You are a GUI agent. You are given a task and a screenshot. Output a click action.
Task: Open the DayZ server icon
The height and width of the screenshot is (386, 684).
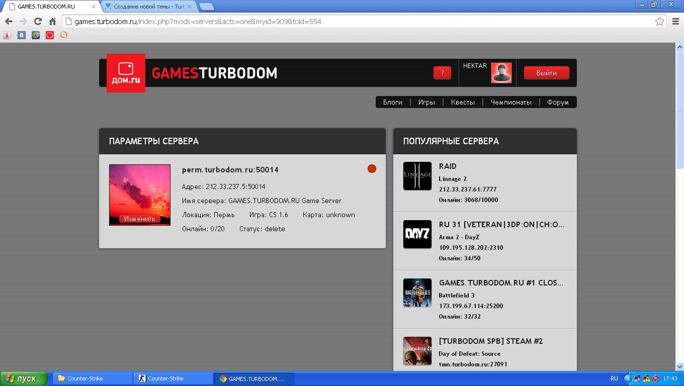[x=417, y=234]
